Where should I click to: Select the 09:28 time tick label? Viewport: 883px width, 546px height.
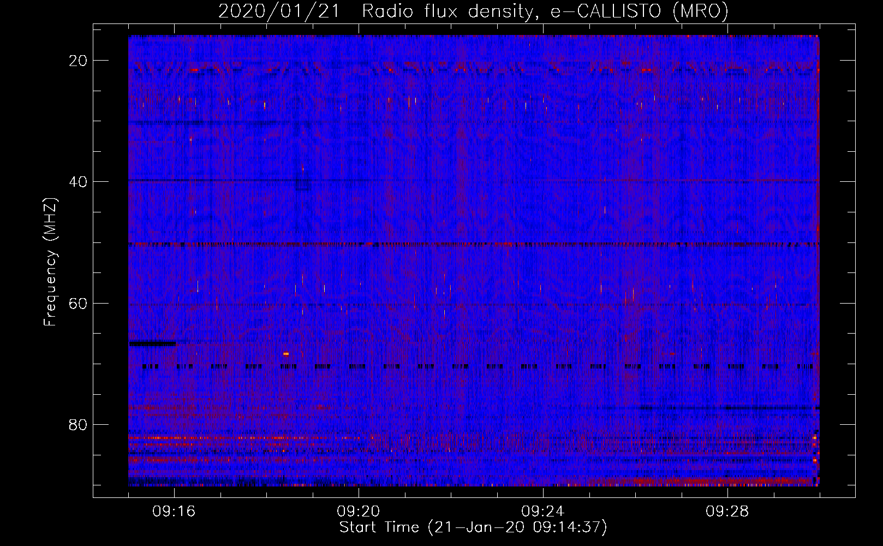click(727, 512)
